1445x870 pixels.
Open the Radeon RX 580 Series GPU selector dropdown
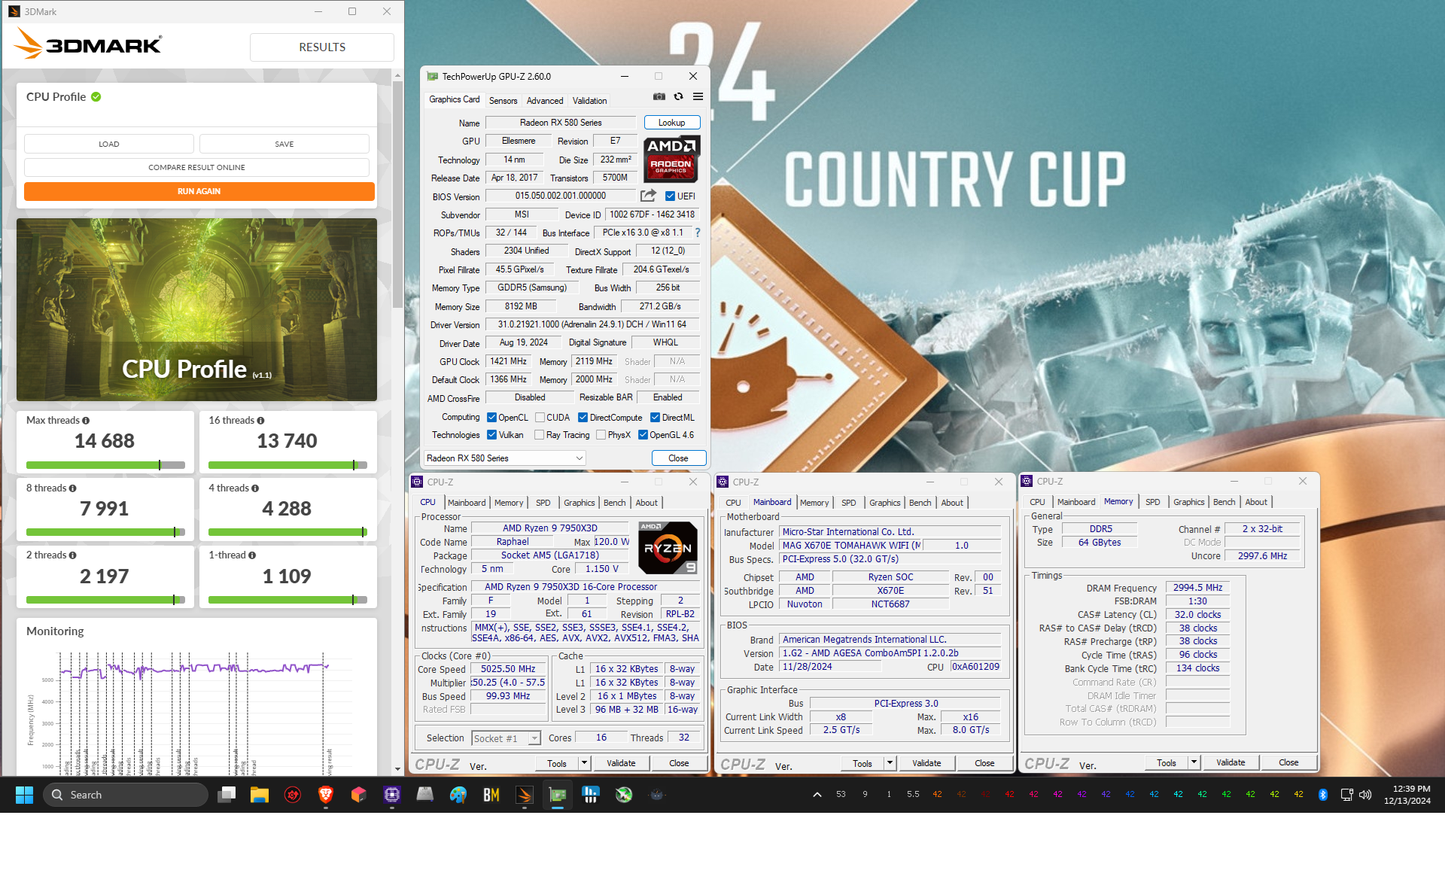click(x=504, y=458)
